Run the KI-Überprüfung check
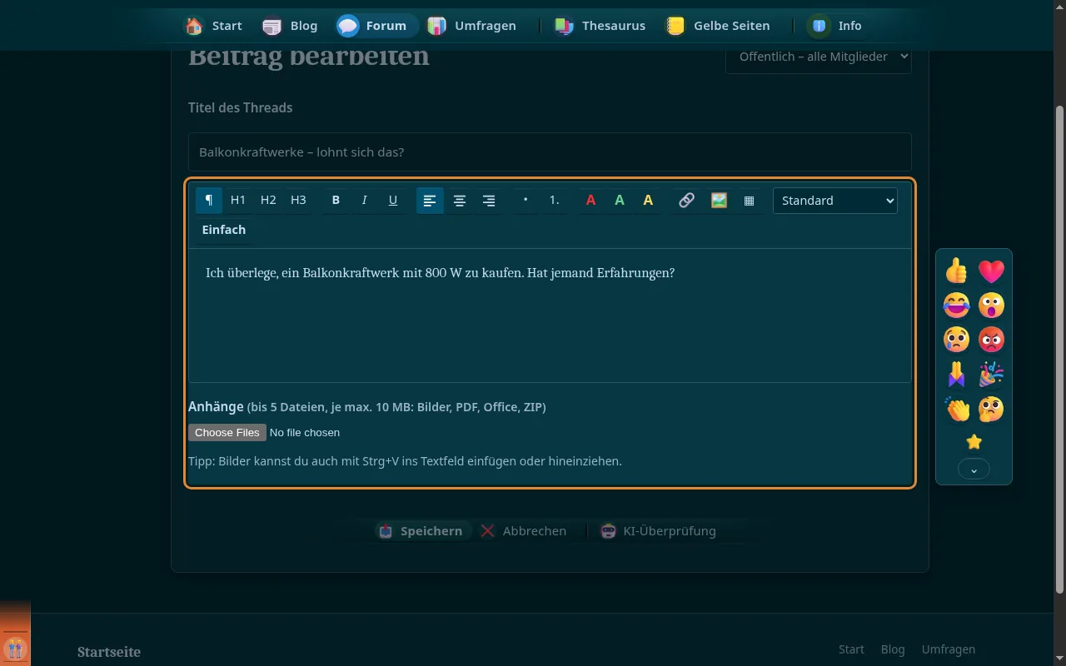The height and width of the screenshot is (666, 1066). pos(658,531)
